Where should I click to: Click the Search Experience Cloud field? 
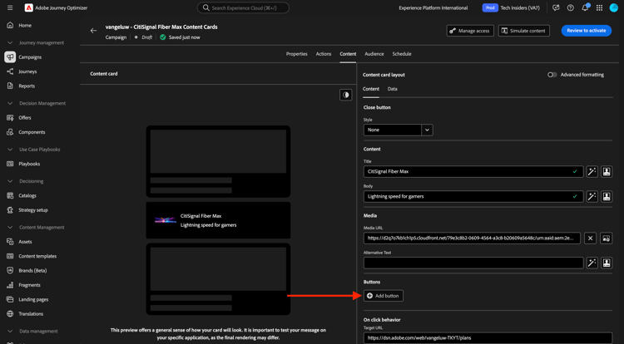tap(243, 7)
